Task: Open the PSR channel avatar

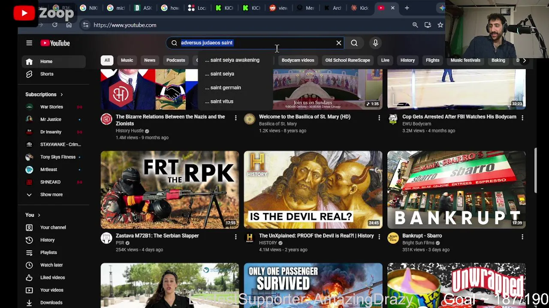Action: [106, 238]
